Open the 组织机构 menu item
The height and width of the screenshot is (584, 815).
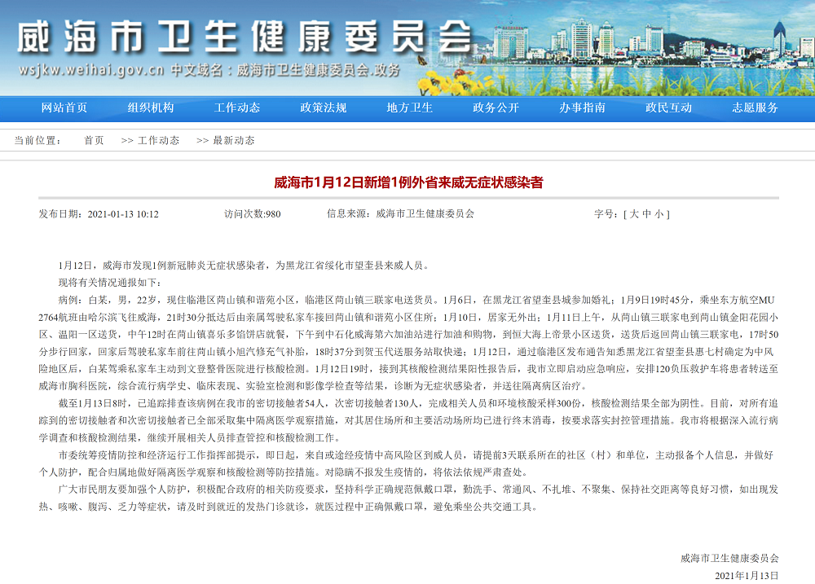coord(151,108)
